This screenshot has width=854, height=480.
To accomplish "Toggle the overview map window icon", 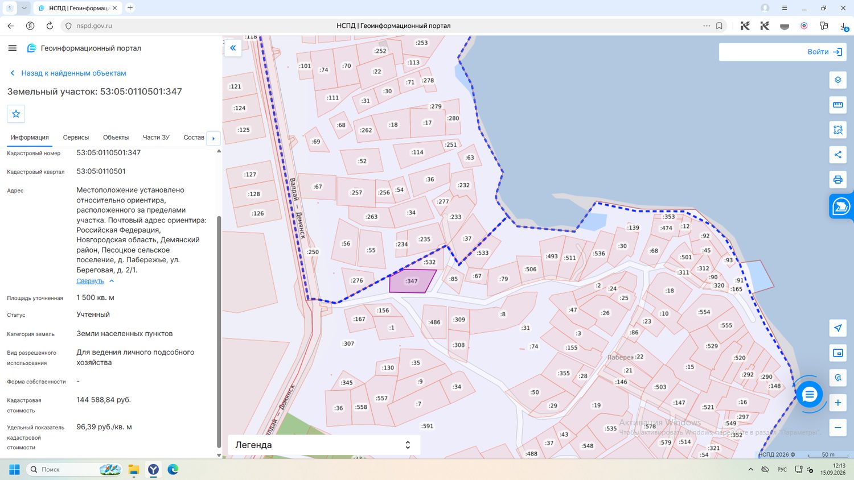I will click(x=837, y=353).
